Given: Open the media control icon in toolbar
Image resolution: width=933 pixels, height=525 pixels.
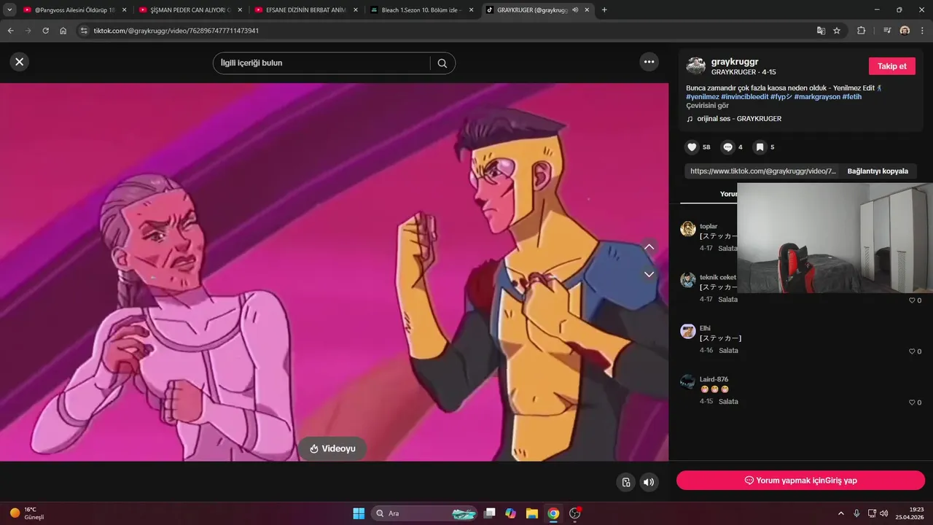Looking at the screenshot, I should 887,31.
